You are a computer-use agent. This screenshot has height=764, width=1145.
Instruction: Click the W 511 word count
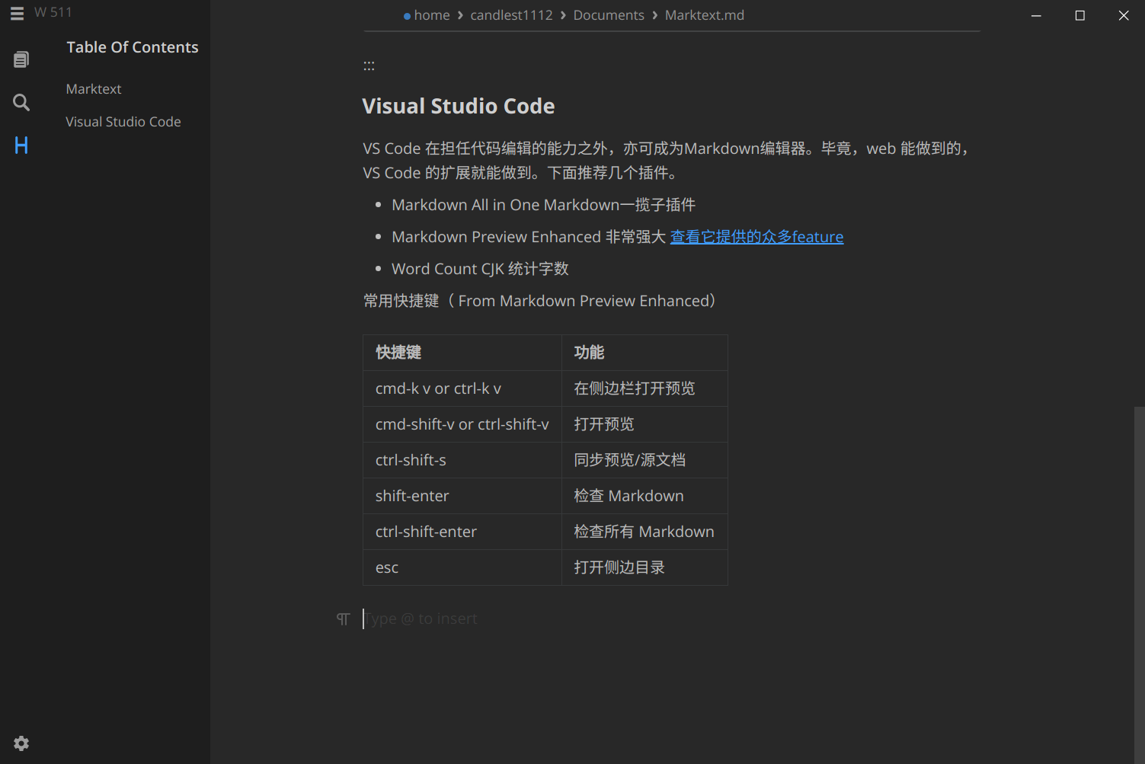click(53, 13)
